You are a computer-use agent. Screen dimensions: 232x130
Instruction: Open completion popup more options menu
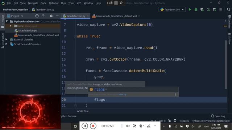coord(176,94)
